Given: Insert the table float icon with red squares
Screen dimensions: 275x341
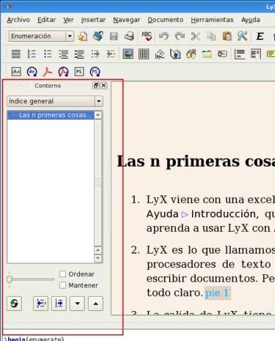Looking at the screenshot, I should point(256,54).
